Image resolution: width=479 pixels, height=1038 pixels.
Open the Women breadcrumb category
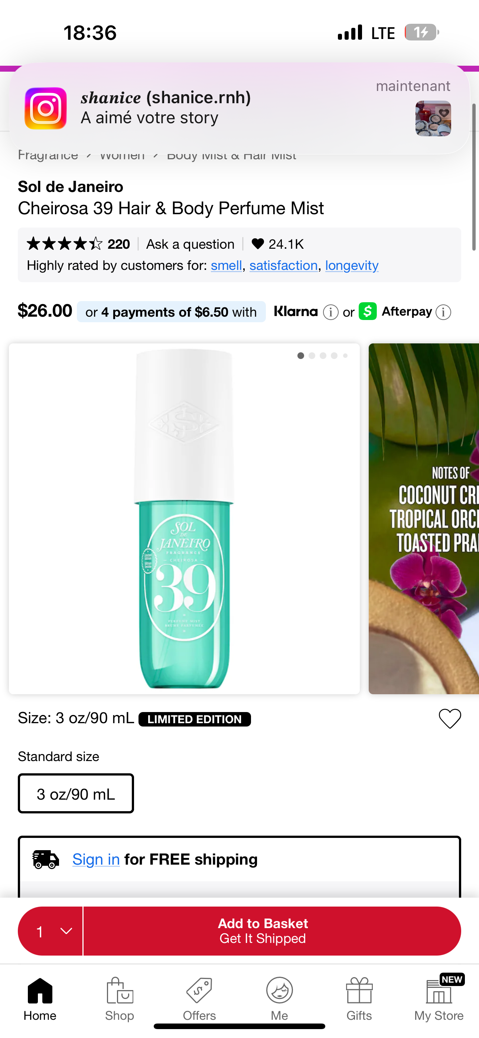122,155
